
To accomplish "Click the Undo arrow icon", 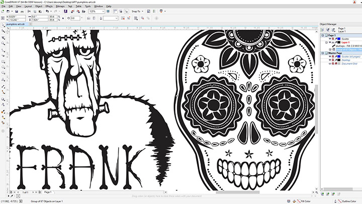I will click(x=47, y=11).
